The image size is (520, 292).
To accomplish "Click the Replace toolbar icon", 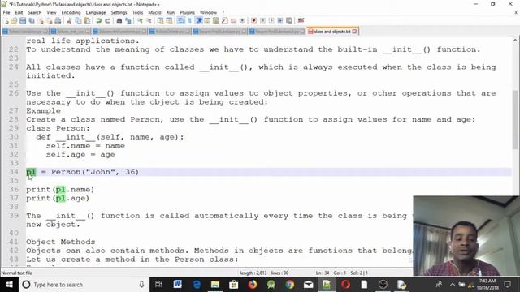I will (128, 21).
